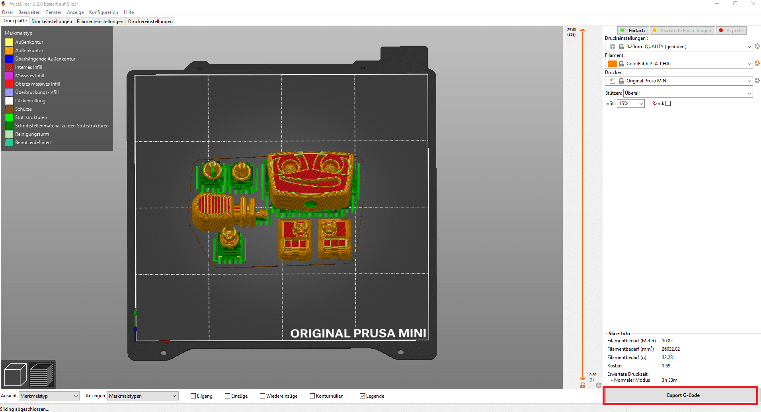
Task: Click the sliced face model on the bed
Action: pyautogui.click(x=310, y=181)
